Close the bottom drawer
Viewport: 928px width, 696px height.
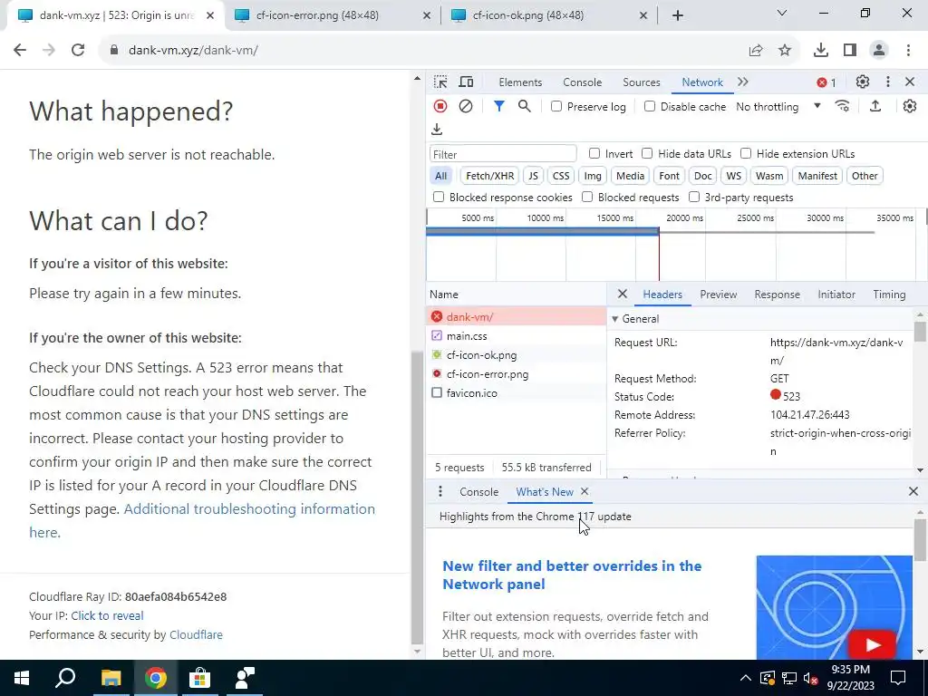[913, 491]
